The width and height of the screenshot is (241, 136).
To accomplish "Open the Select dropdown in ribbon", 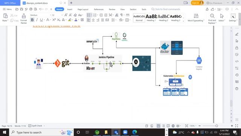I will 222,17.
